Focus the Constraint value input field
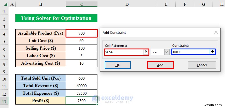Screen dimensions: 225x108 pos(191,52)
